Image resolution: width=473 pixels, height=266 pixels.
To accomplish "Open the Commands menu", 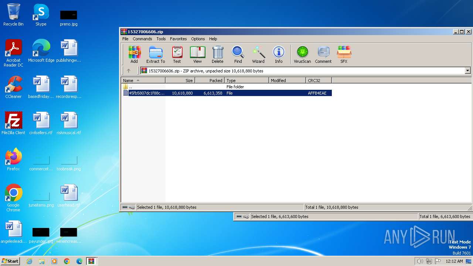I will click(x=142, y=39).
